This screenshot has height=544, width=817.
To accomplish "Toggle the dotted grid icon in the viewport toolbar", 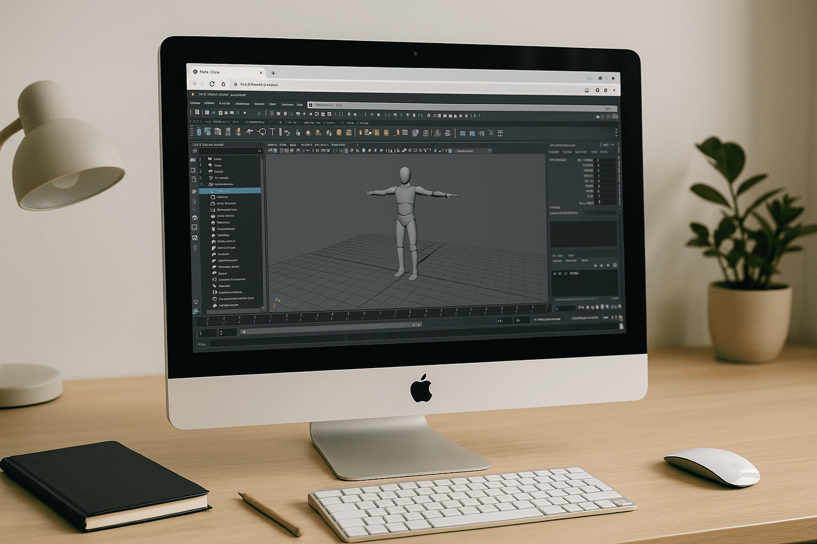I will pos(318,150).
